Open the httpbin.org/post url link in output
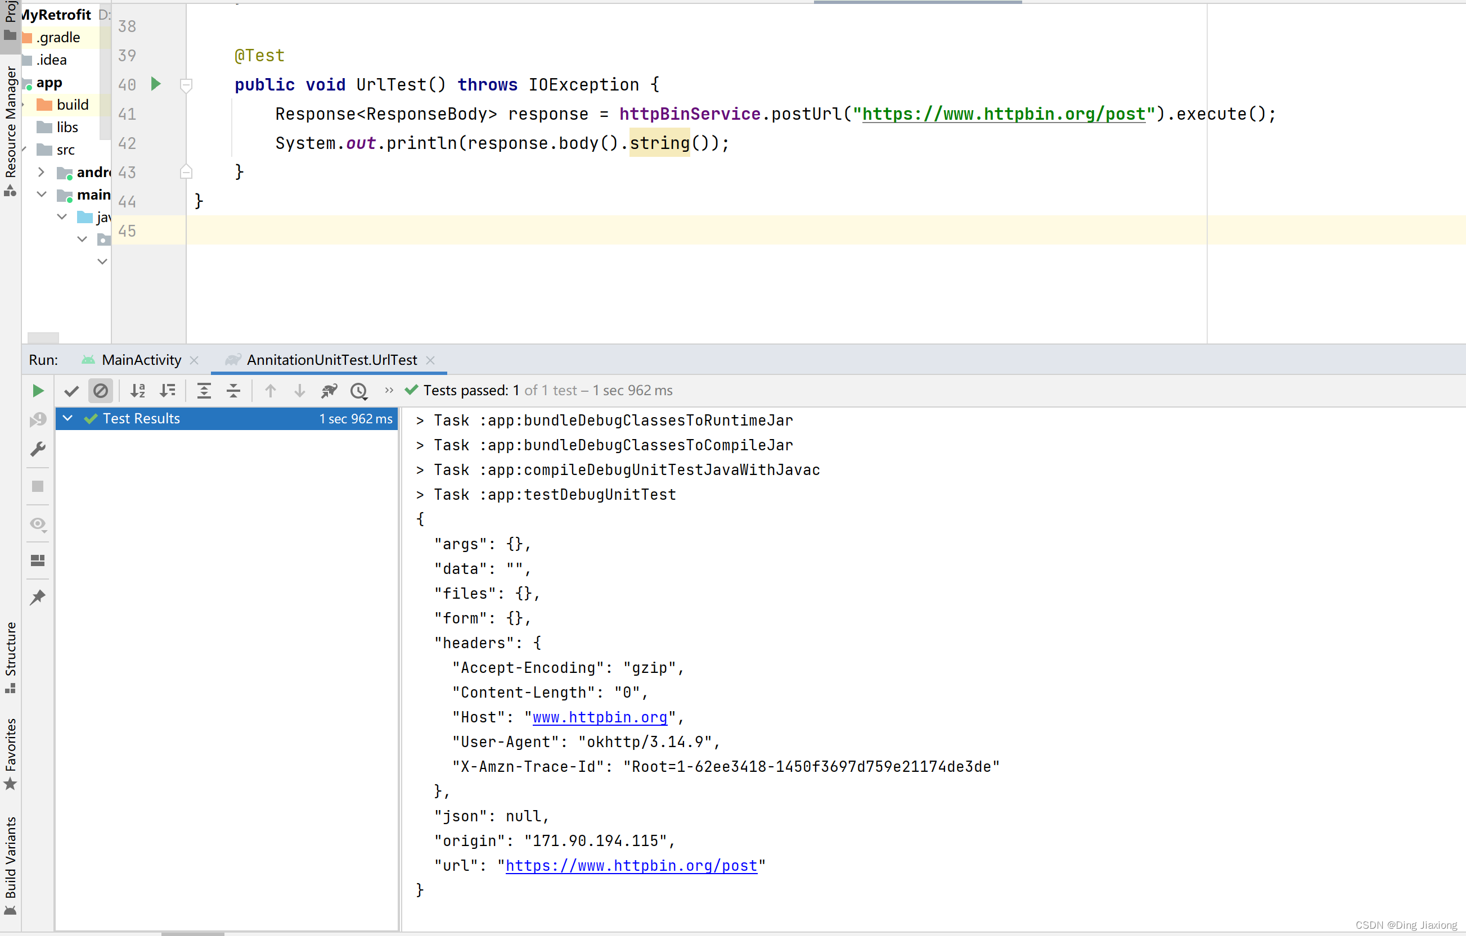Screen dimensions: 1466x936 [631, 865]
